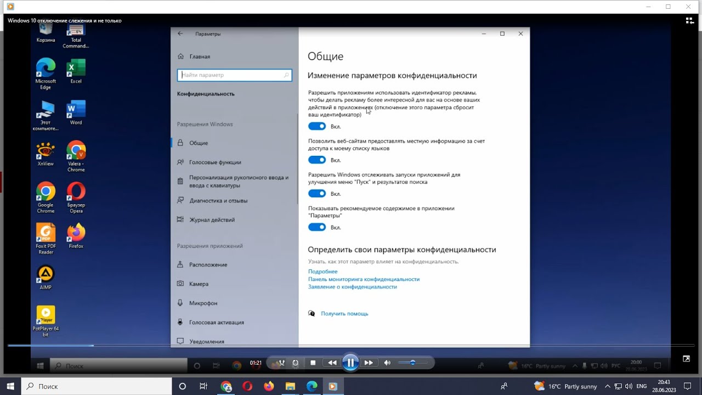Click the back arrow in Параметры window
702x395 pixels.
coord(180,33)
